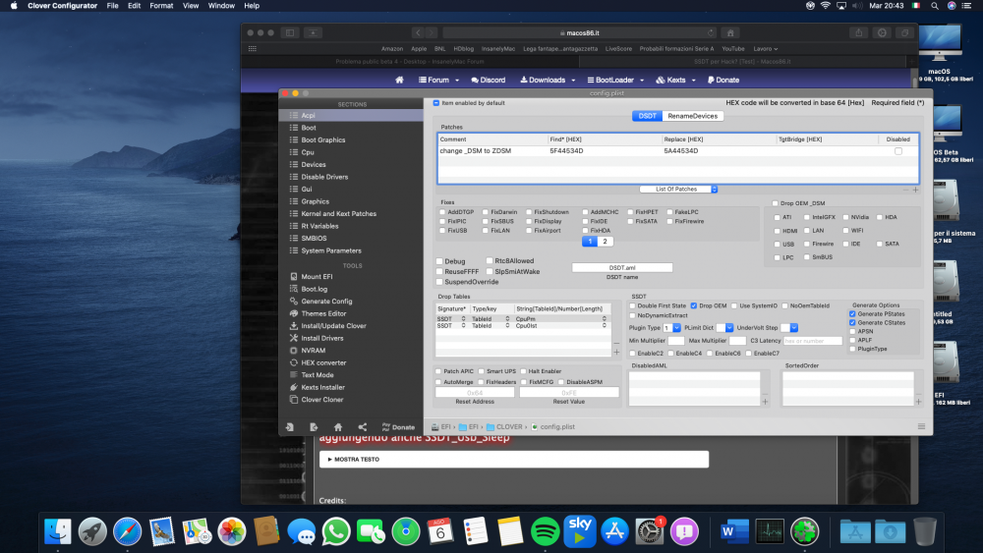Image resolution: width=983 pixels, height=553 pixels.
Task: Go to Fixes page 2
Action: pos(605,241)
